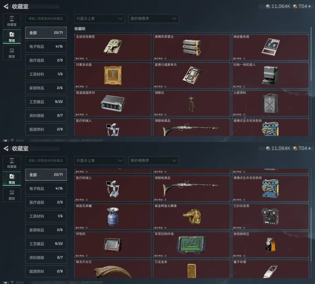Switch to 收藏室 tab in upper screenshot

12,21
